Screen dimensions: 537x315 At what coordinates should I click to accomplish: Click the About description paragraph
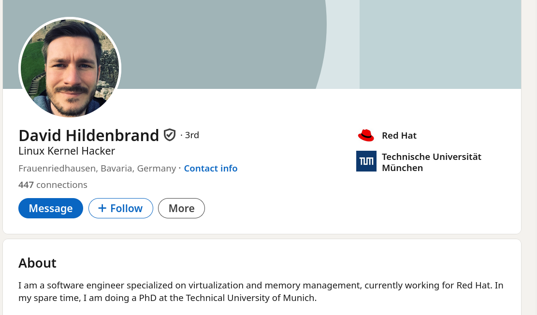[x=261, y=291]
